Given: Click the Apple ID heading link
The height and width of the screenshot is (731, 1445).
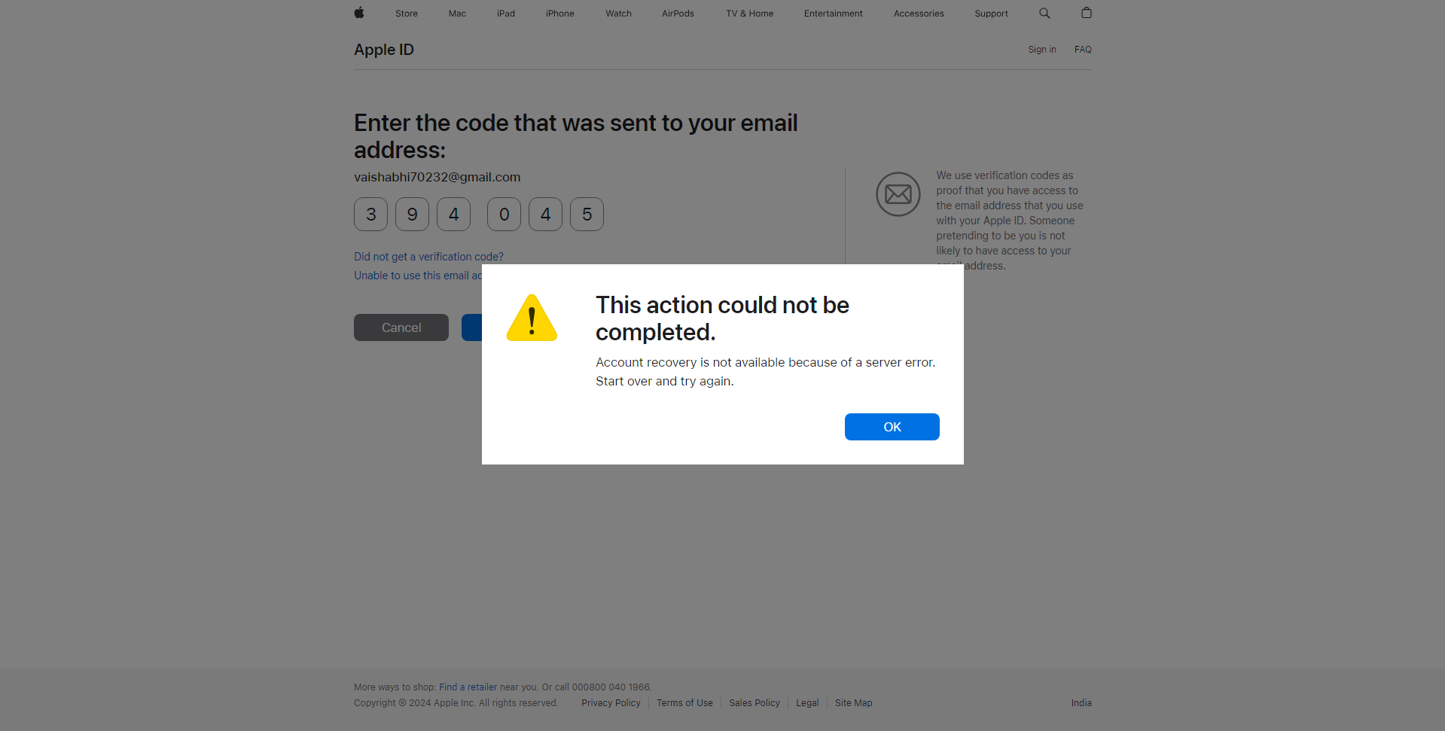Looking at the screenshot, I should coord(384,50).
